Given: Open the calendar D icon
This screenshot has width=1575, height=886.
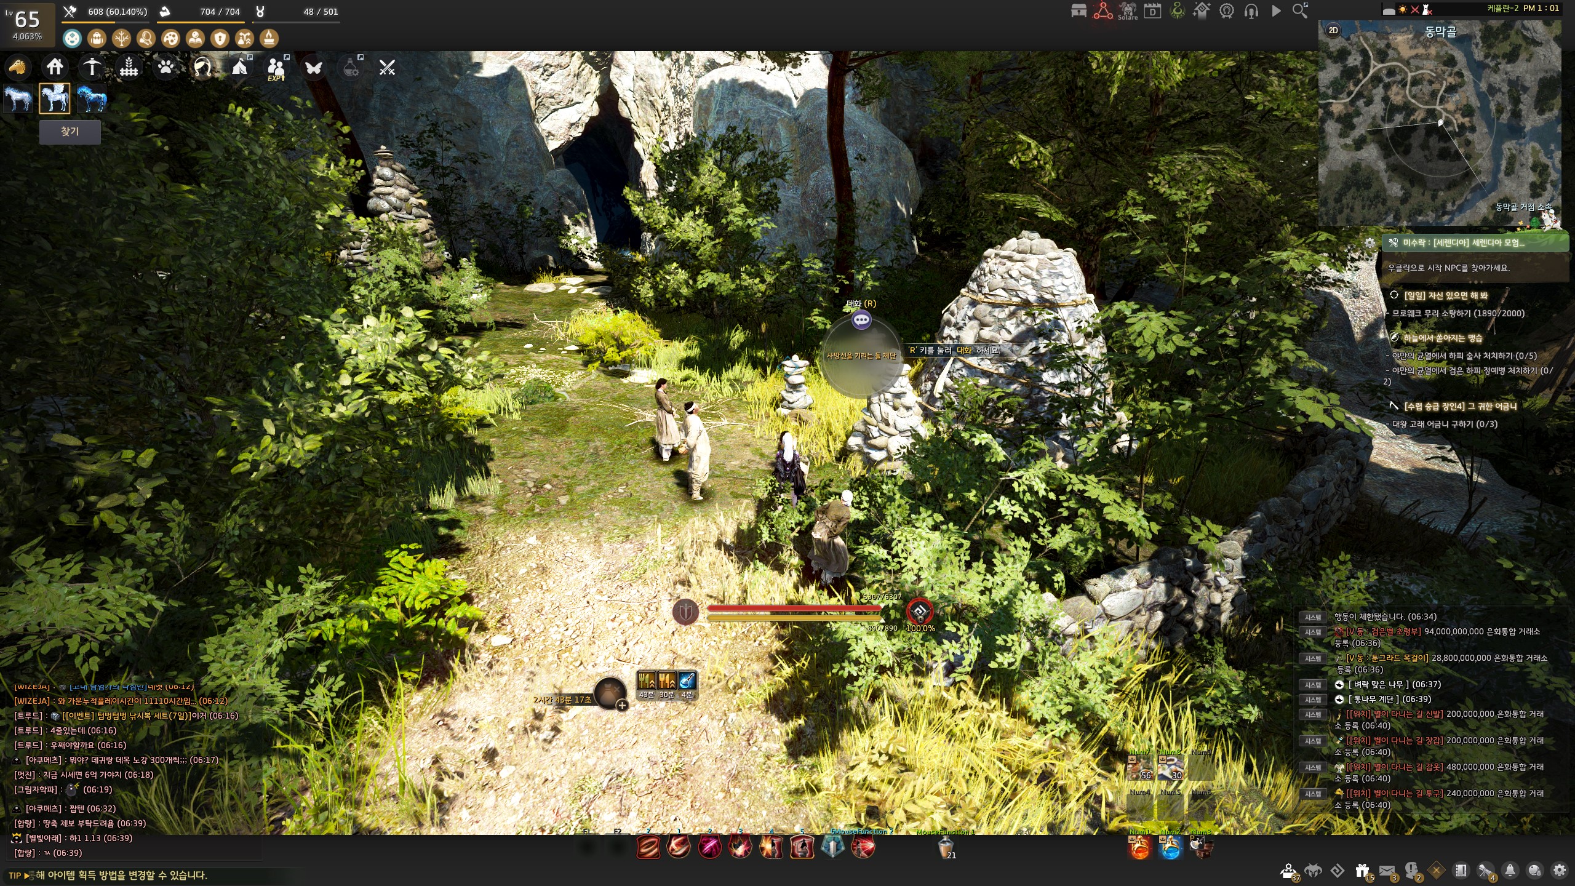Looking at the screenshot, I should pos(1152,10).
